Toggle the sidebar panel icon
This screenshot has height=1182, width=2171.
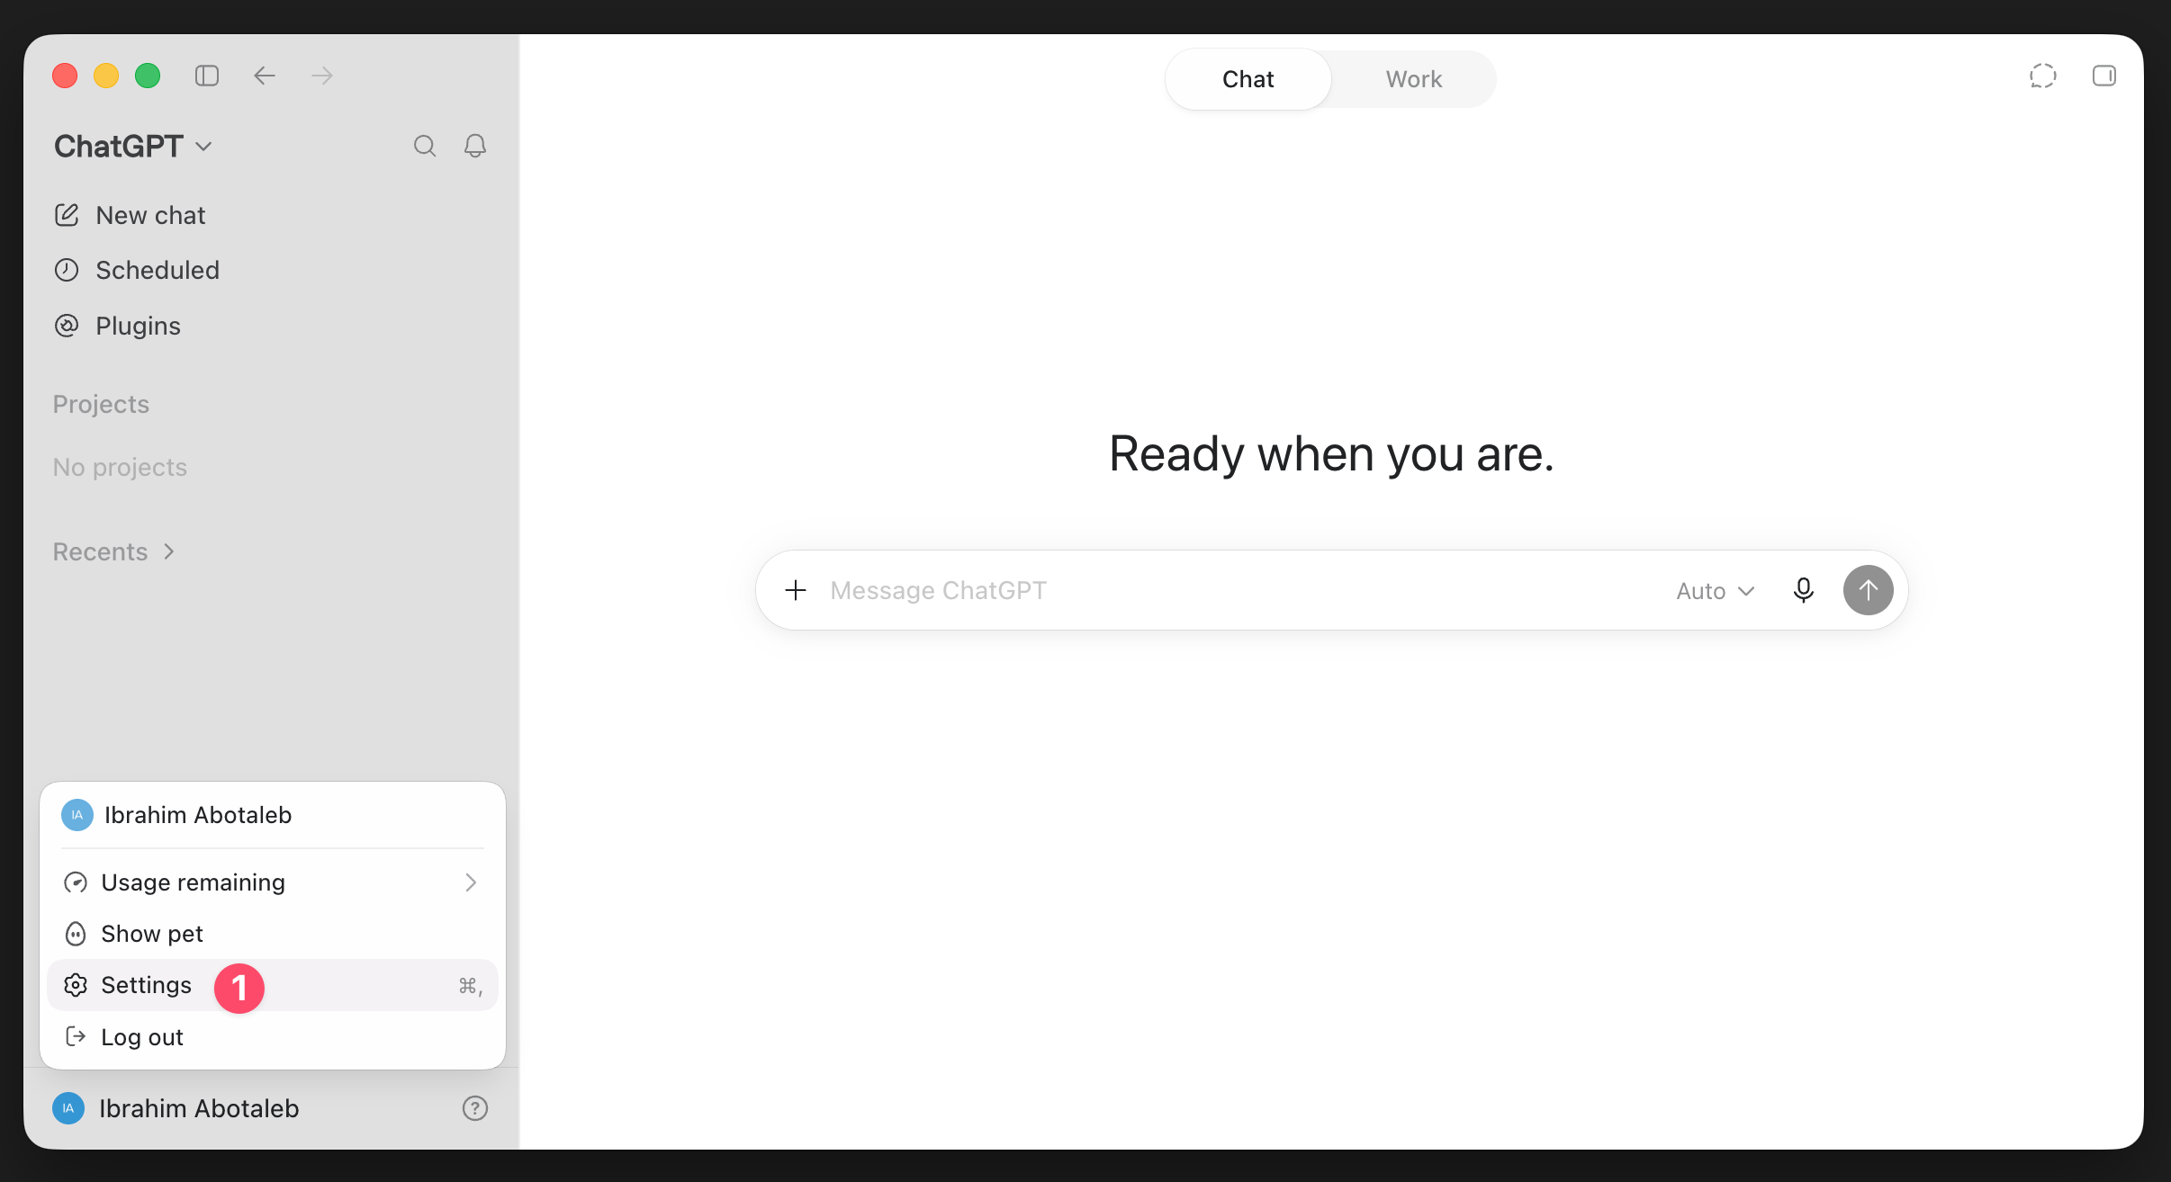pos(207,76)
